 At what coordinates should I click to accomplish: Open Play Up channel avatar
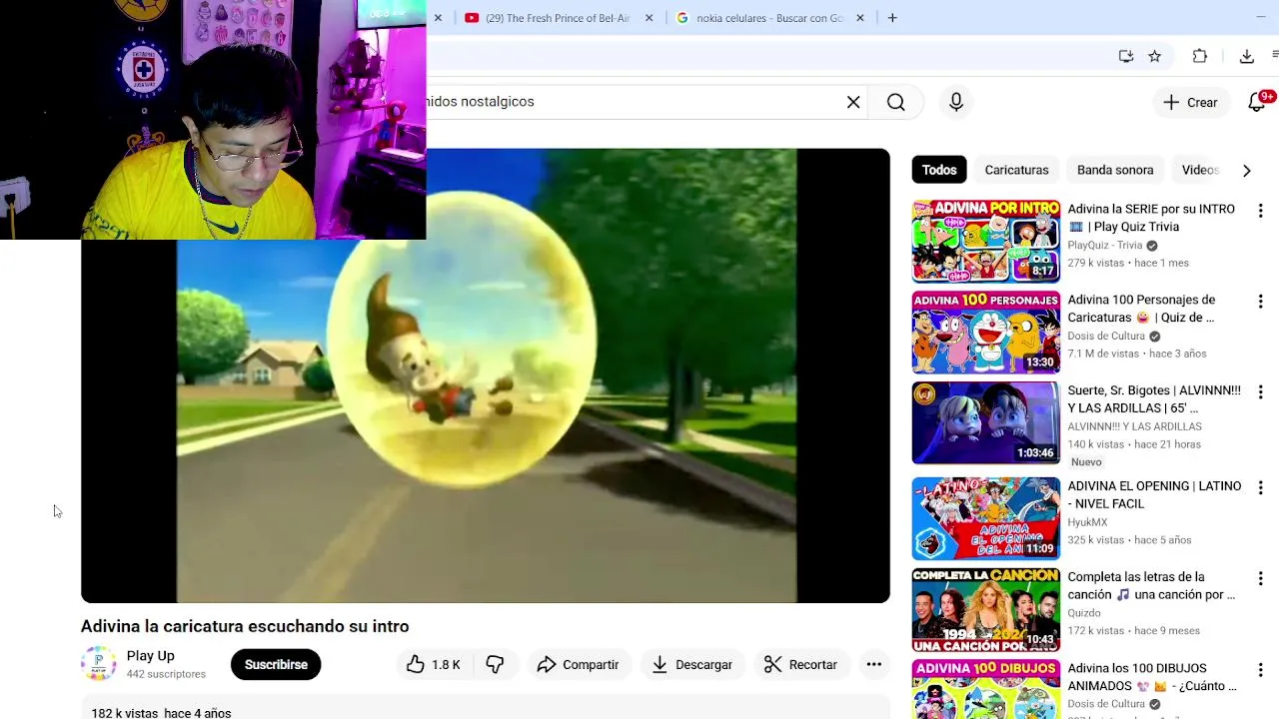pos(98,664)
